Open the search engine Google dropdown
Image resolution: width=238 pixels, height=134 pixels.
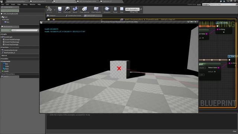tap(206, 4)
